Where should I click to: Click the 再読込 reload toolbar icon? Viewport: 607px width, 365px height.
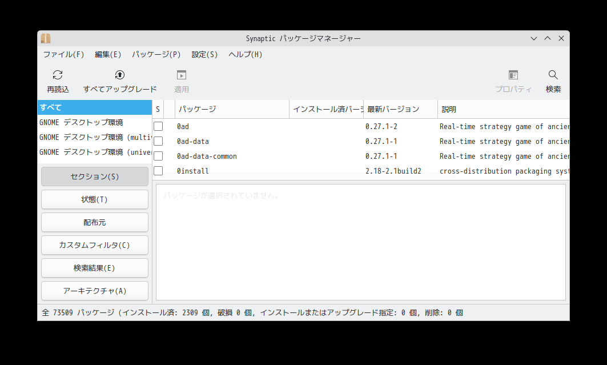point(58,75)
